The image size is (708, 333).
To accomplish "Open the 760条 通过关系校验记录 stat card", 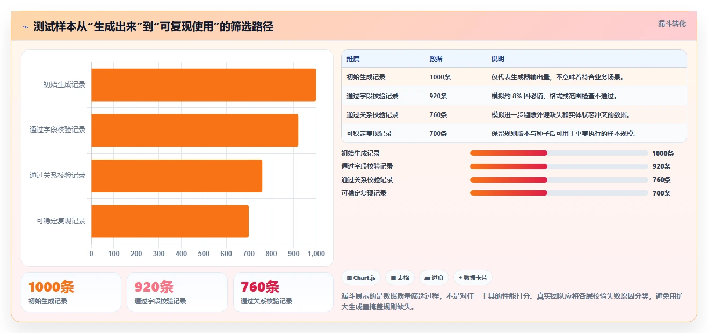I will coord(283,292).
